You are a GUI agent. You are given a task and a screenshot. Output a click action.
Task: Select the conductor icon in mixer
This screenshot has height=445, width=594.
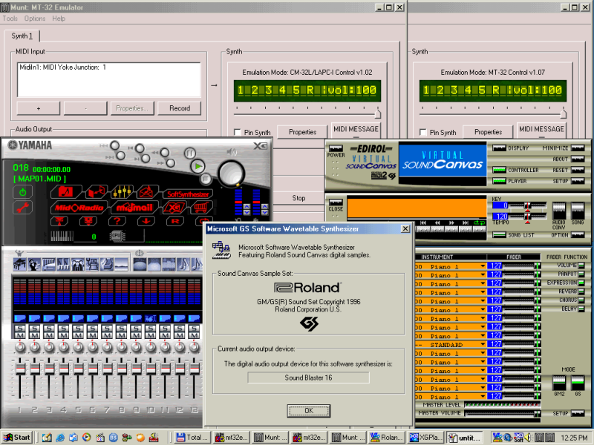(34, 264)
